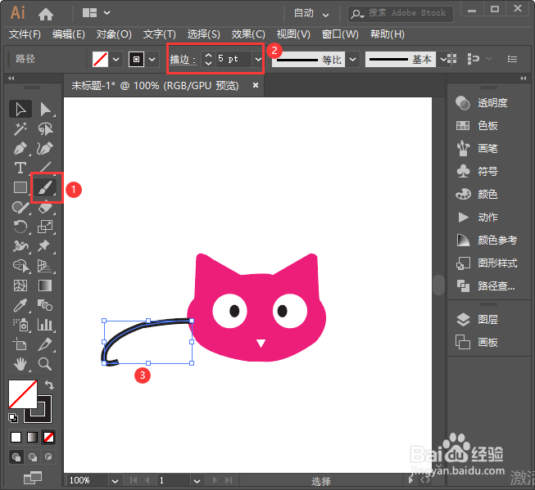The image size is (535, 490).
Task: Select the Curvature tool
Action: point(45,149)
